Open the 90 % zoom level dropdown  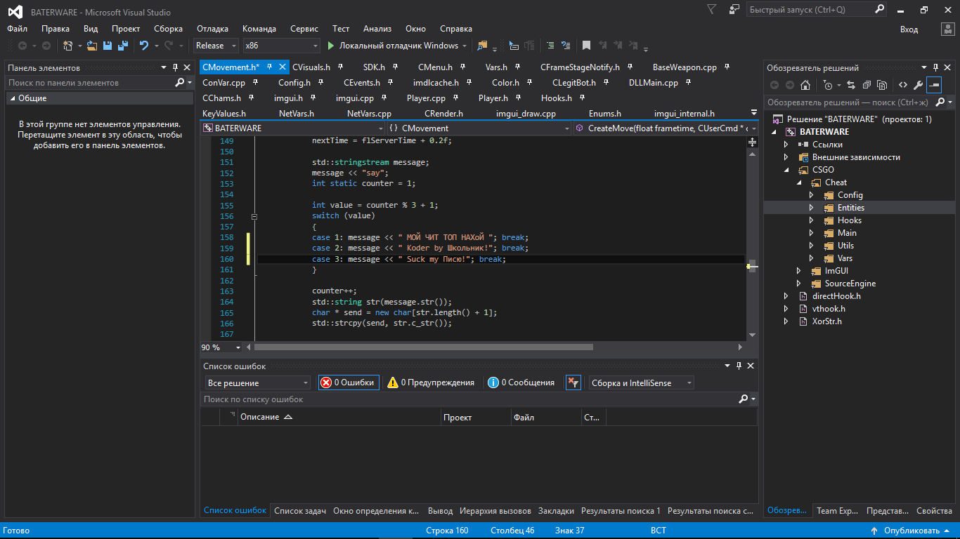pyautogui.click(x=221, y=347)
